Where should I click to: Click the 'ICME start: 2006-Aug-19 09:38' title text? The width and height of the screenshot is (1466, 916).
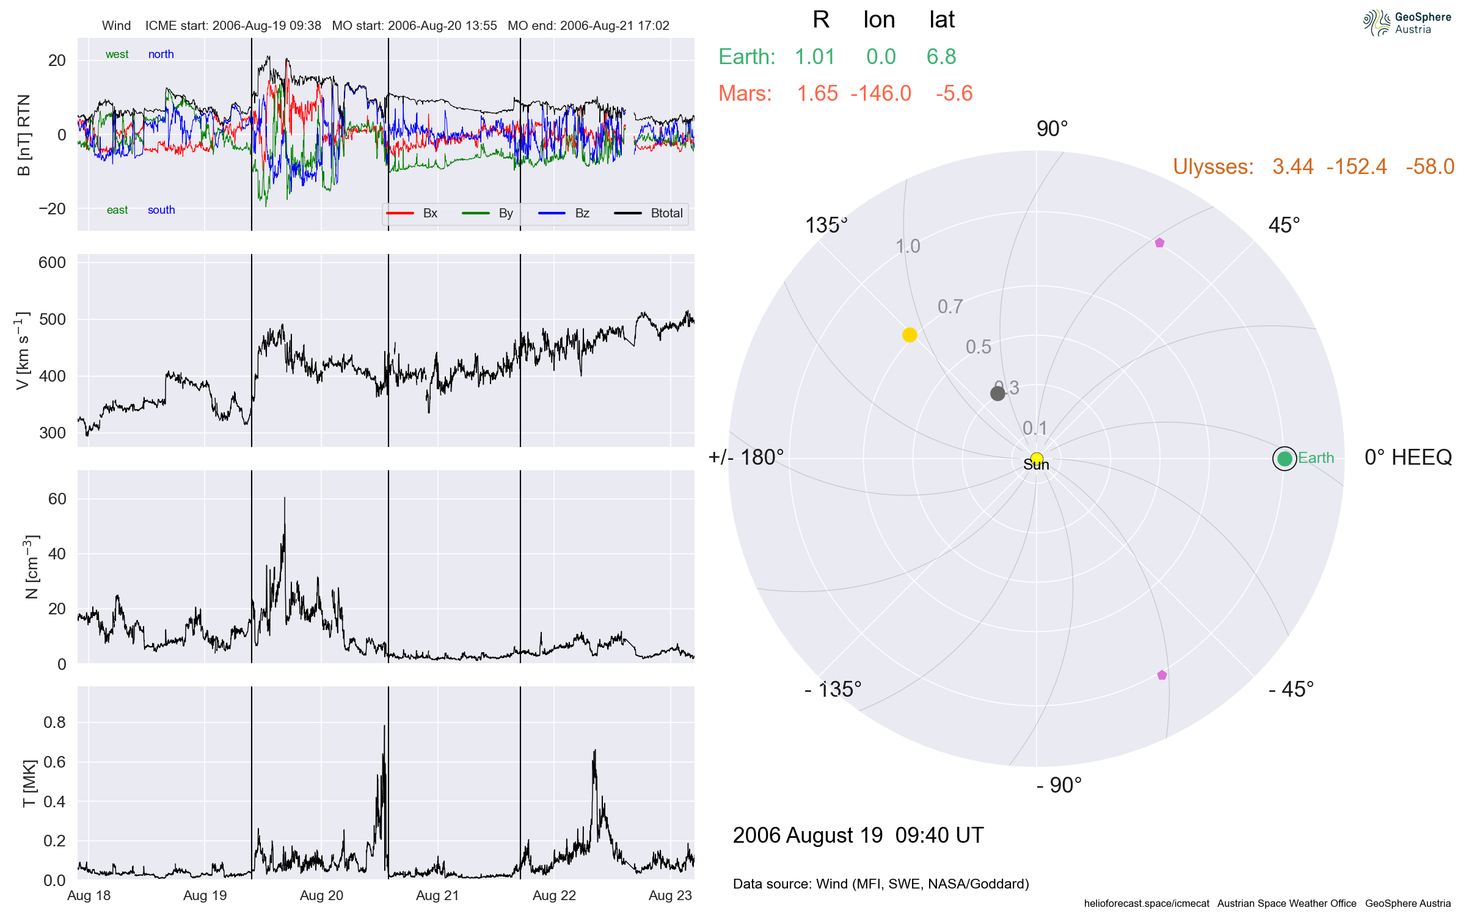(233, 26)
